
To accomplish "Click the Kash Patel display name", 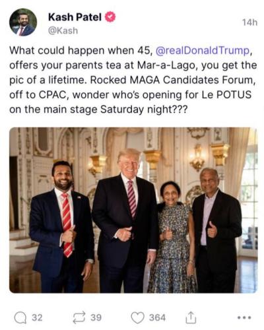I will [75, 17].
